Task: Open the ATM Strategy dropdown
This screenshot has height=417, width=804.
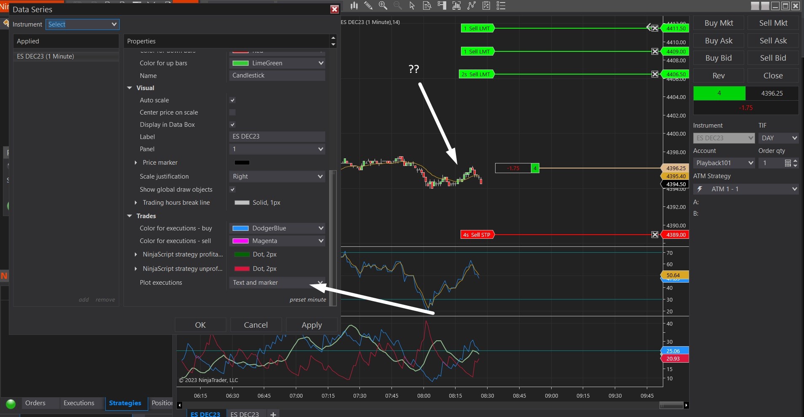Action: [x=746, y=189]
